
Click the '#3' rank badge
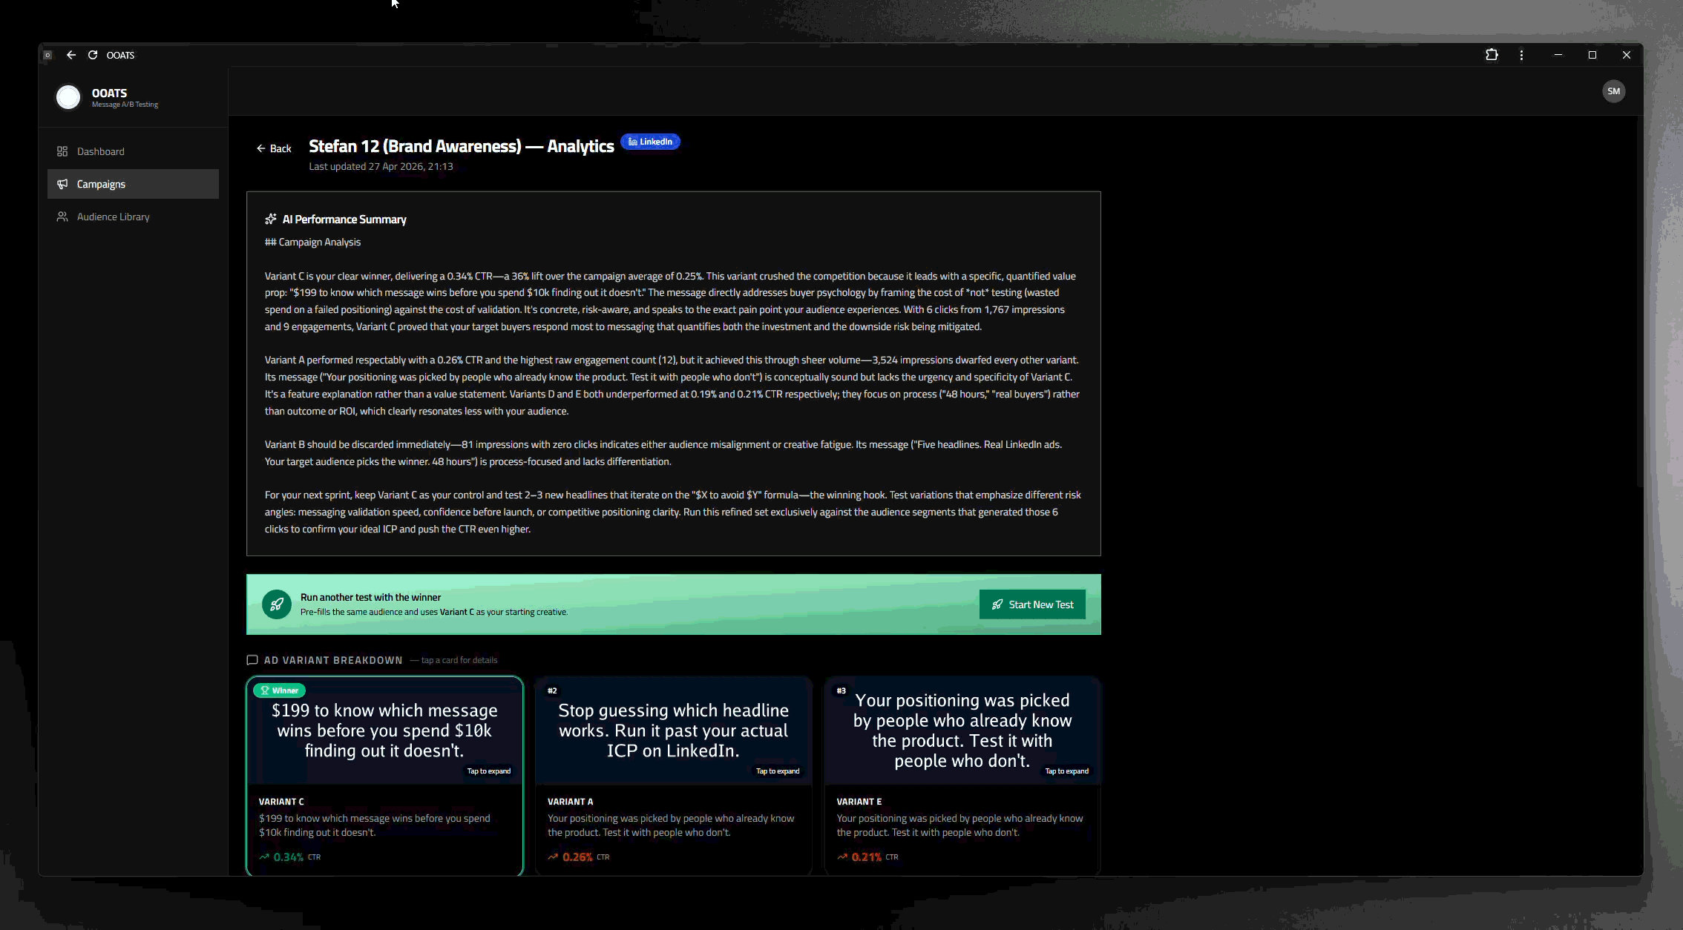point(841,690)
